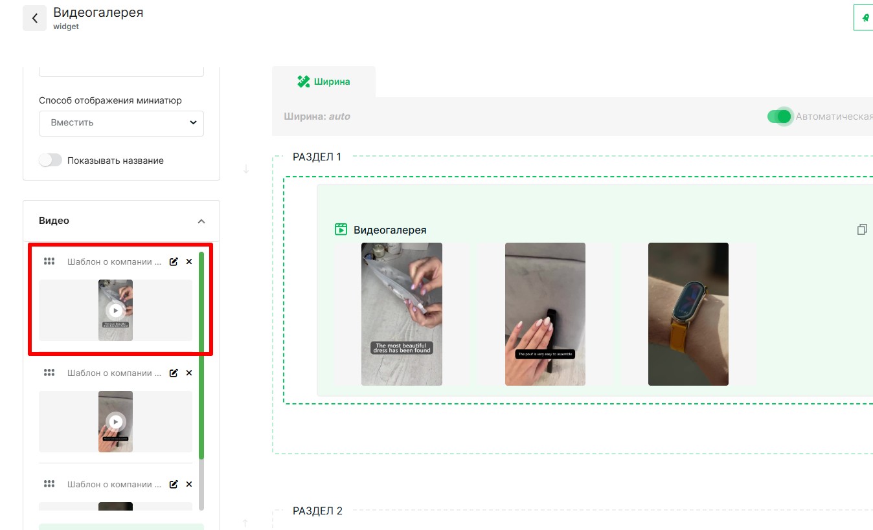Edit the second video item in the list
Screen dimensions: 873x530
point(174,373)
